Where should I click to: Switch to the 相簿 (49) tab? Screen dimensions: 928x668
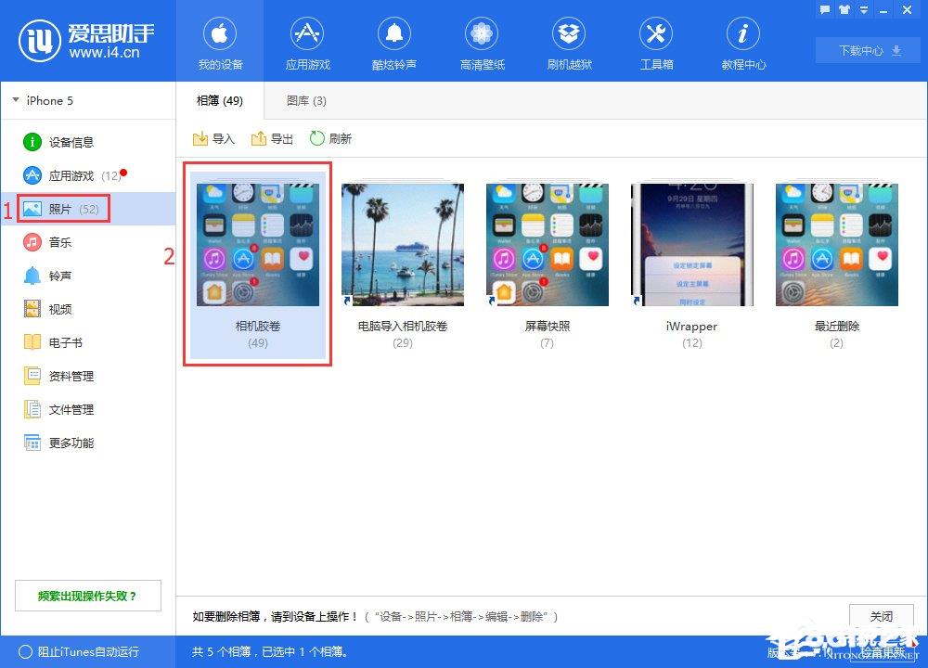[220, 100]
